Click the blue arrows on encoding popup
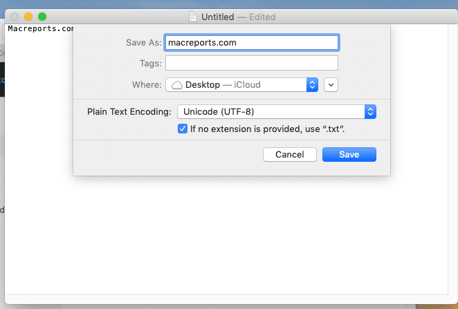The width and height of the screenshot is (458, 309). (370, 111)
